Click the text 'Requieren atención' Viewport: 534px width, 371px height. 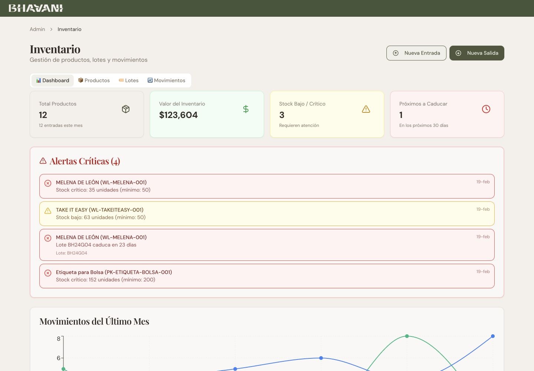(x=299, y=125)
